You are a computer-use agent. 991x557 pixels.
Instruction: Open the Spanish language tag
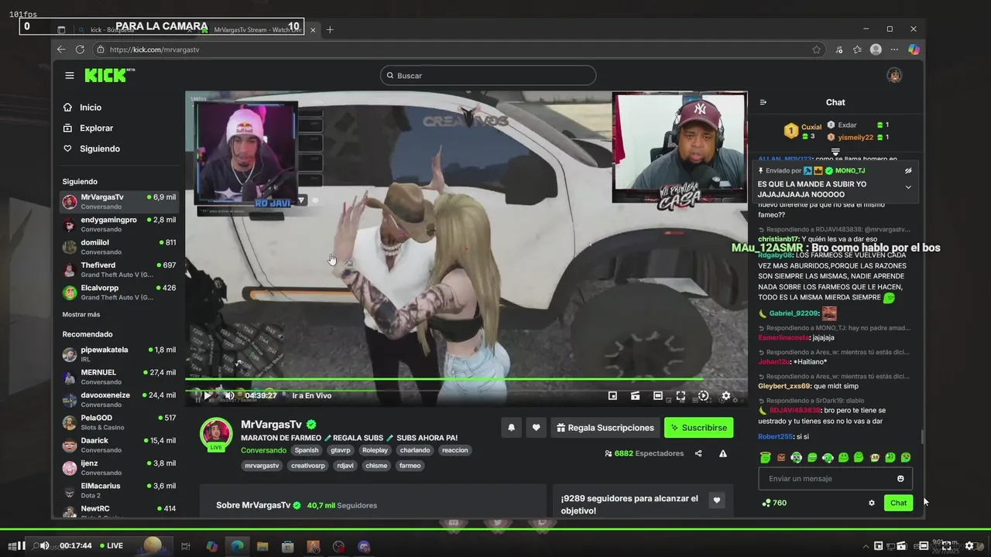click(x=306, y=450)
